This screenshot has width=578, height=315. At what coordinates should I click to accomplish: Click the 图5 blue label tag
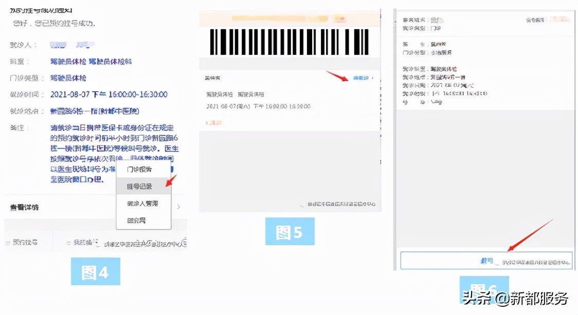290,231
